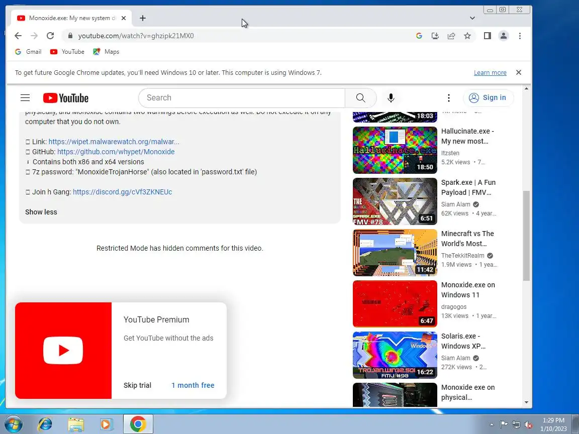Start voice search with the microphone

[391, 98]
